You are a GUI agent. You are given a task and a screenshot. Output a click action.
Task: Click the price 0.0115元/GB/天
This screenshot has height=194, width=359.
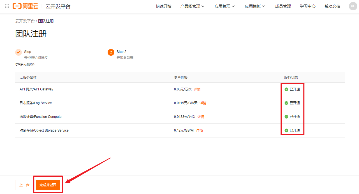pyautogui.click(x=186, y=103)
